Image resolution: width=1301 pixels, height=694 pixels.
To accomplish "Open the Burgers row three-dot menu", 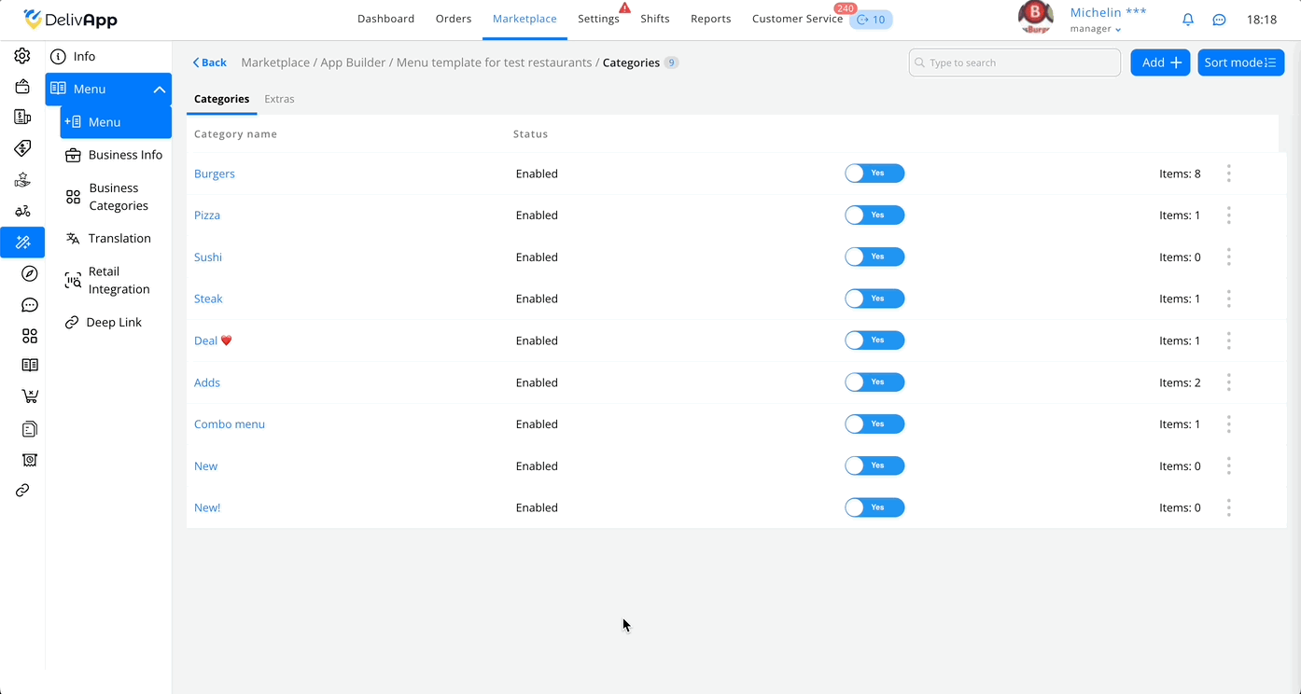I will pos(1229,173).
